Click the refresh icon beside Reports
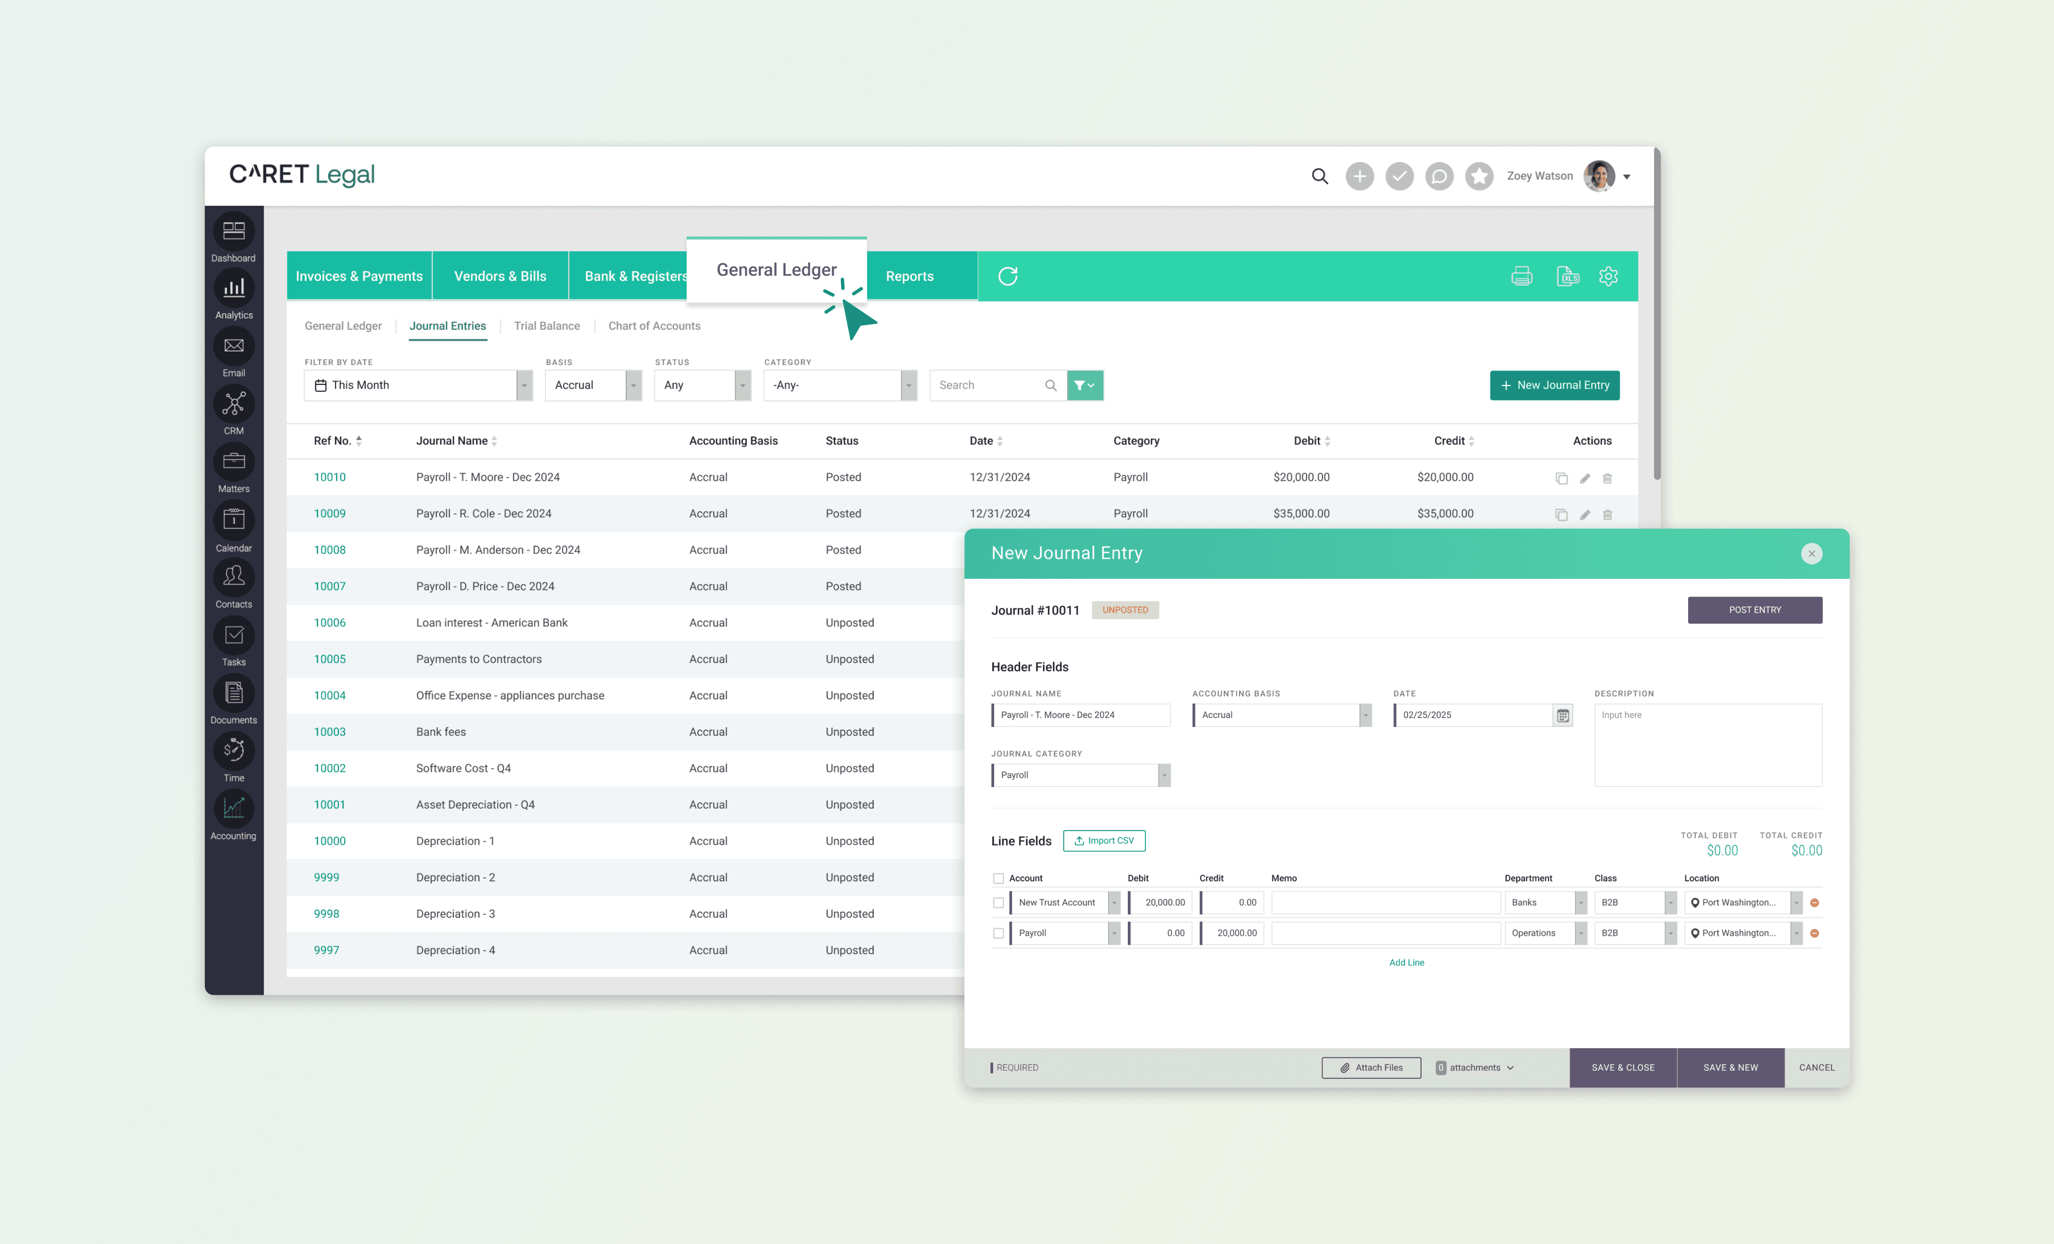Screen dimensions: 2054x1244 pyautogui.click(x=1008, y=276)
